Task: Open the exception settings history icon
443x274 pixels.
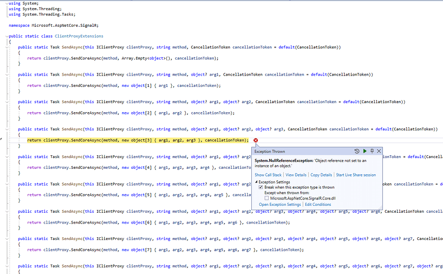Action: 356,151
